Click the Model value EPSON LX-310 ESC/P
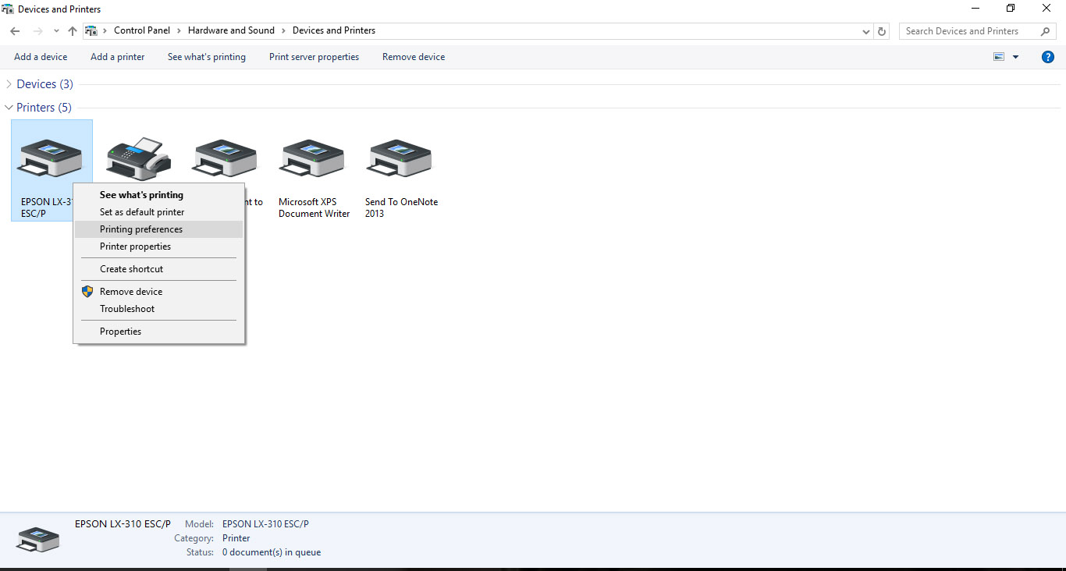Viewport: 1066px width, 571px height. [265, 524]
